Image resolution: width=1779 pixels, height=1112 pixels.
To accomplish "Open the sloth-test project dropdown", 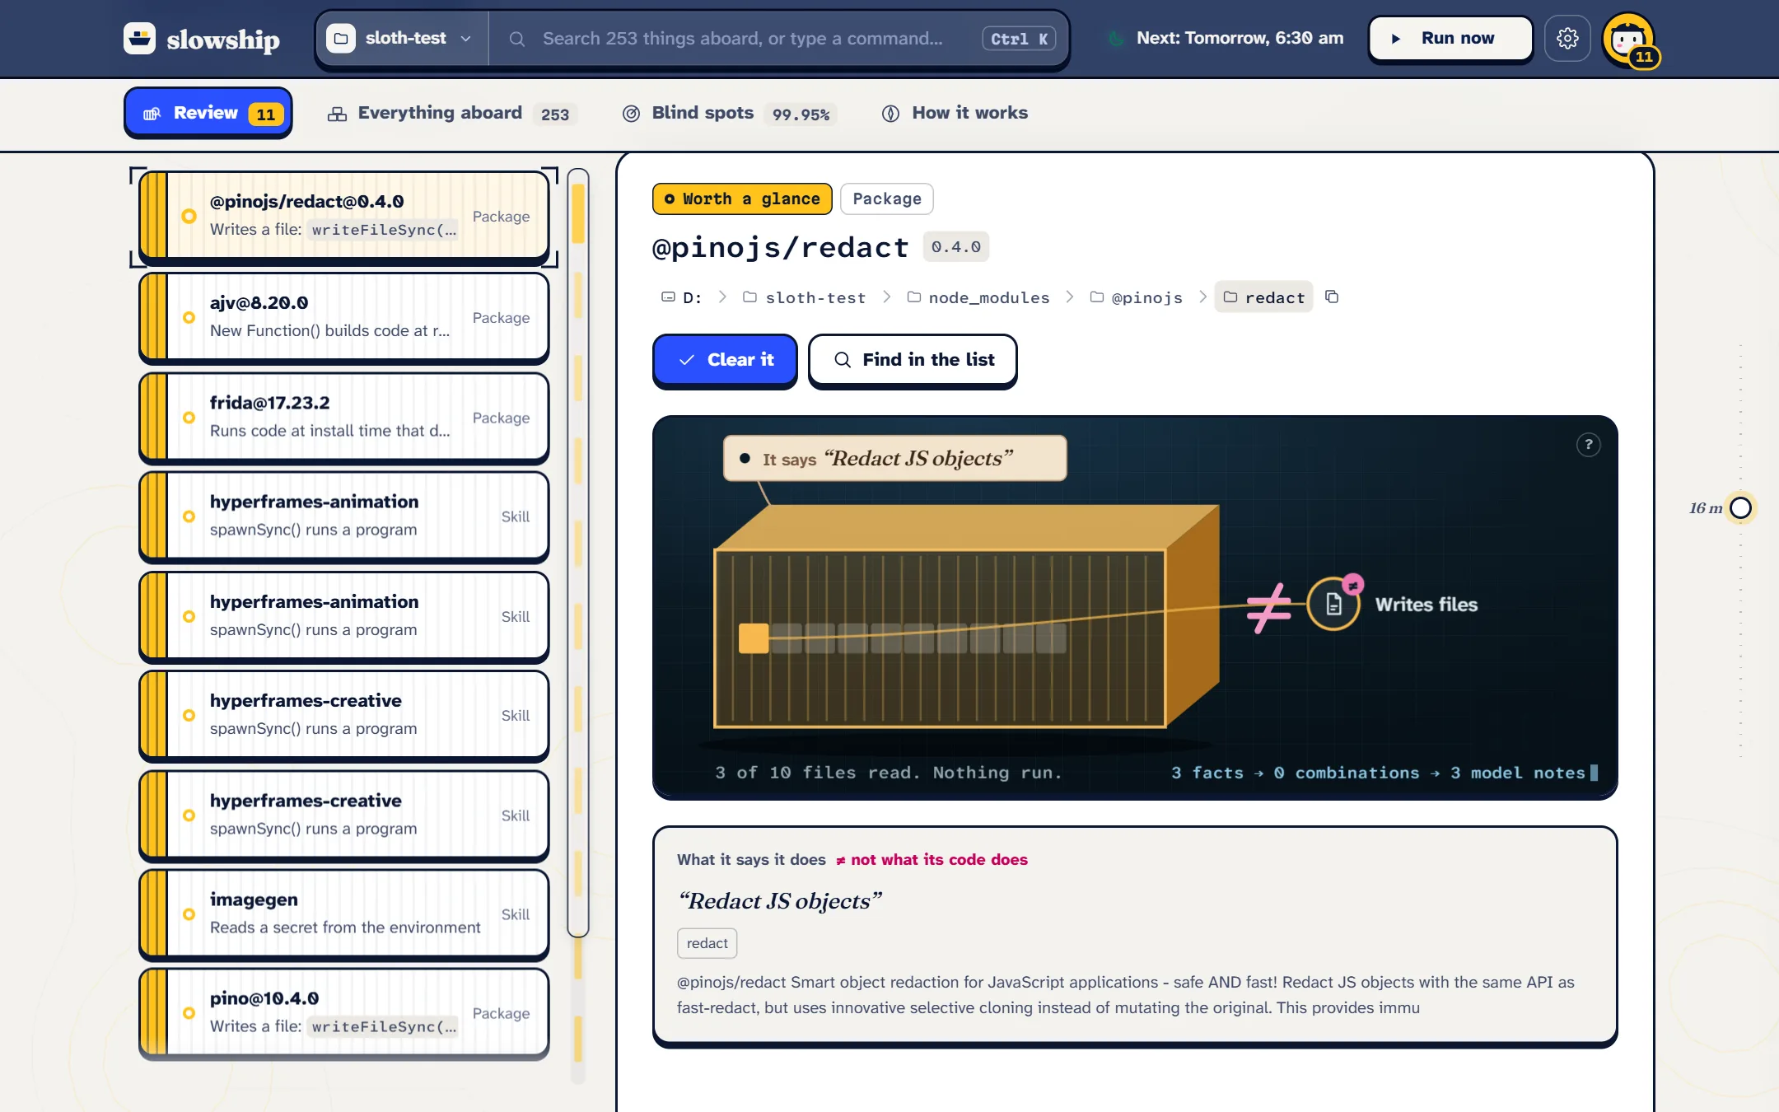I will click(402, 38).
